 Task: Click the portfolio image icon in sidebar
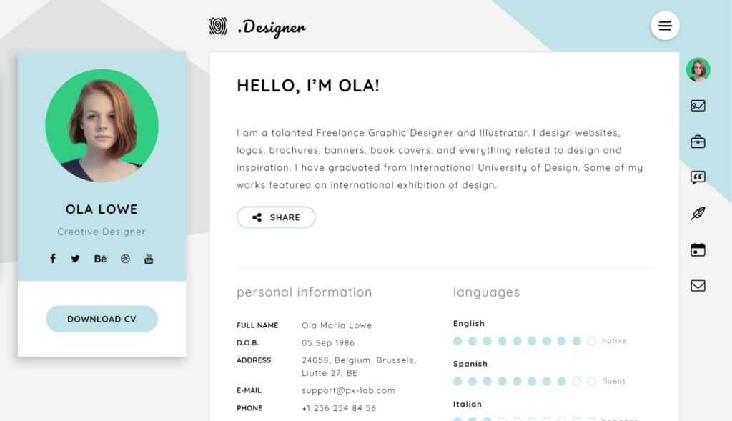click(x=698, y=106)
